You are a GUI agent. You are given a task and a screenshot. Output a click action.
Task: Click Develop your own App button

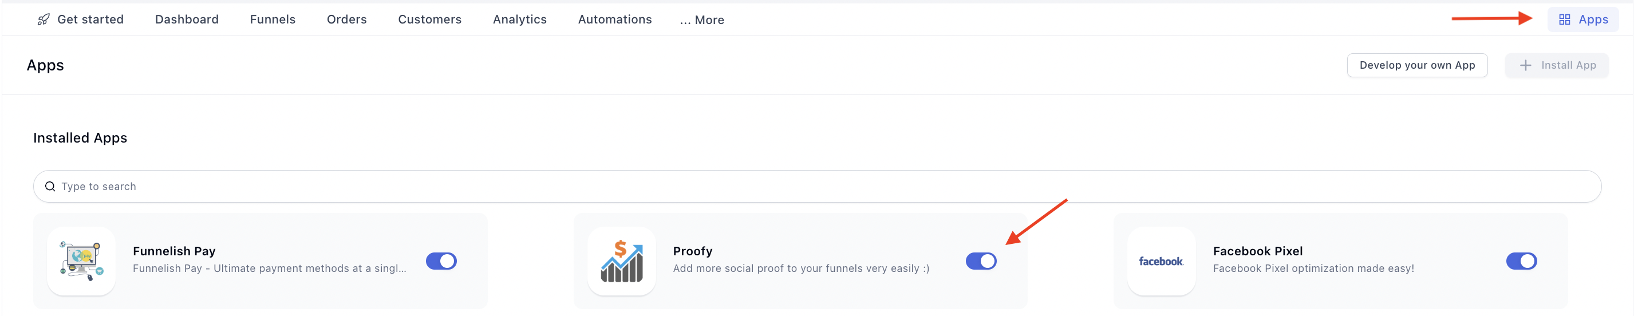[x=1416, y=65]
